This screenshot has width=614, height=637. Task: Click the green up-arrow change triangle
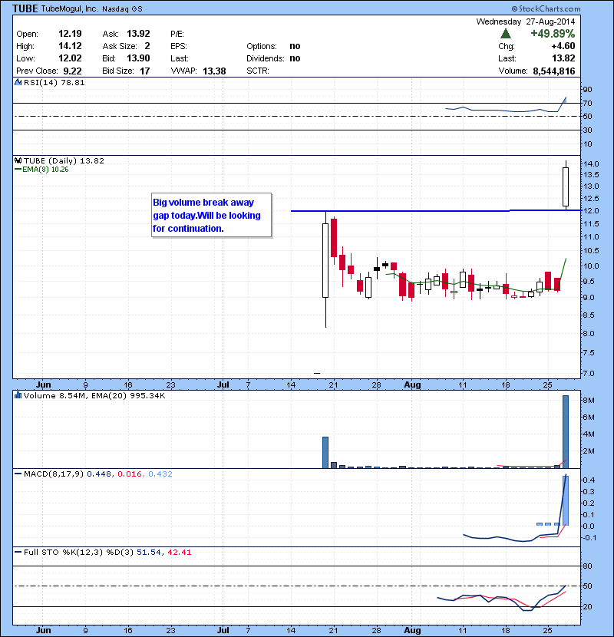click(x=506, y=34)
